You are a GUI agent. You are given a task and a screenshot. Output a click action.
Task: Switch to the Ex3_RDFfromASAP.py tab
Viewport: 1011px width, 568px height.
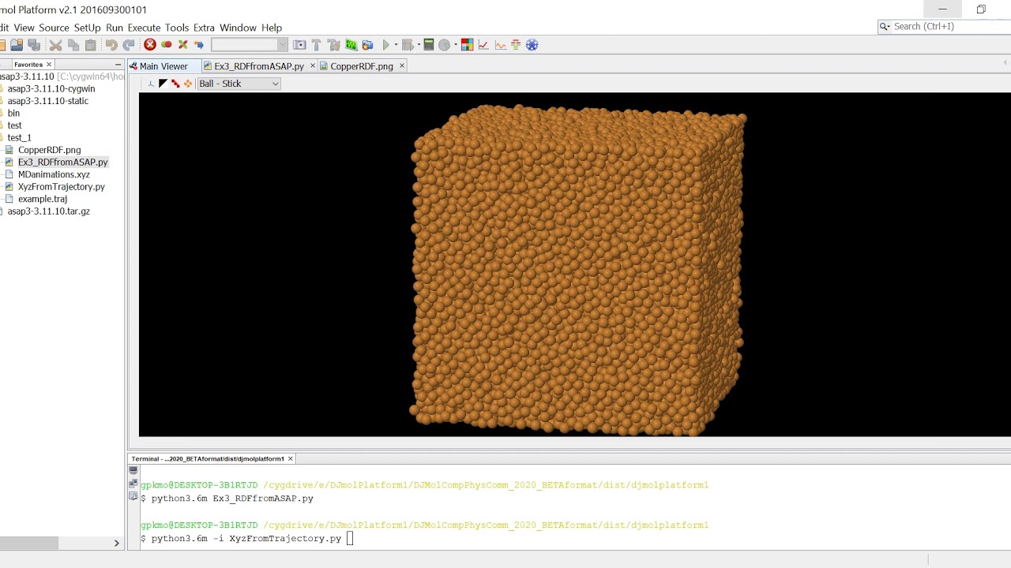click(259, 66)
